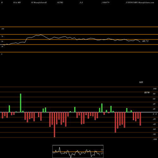Screen dimensions: 158x158
Task: Click the ') 539579' header text
Action: click(x=105, y=3)
